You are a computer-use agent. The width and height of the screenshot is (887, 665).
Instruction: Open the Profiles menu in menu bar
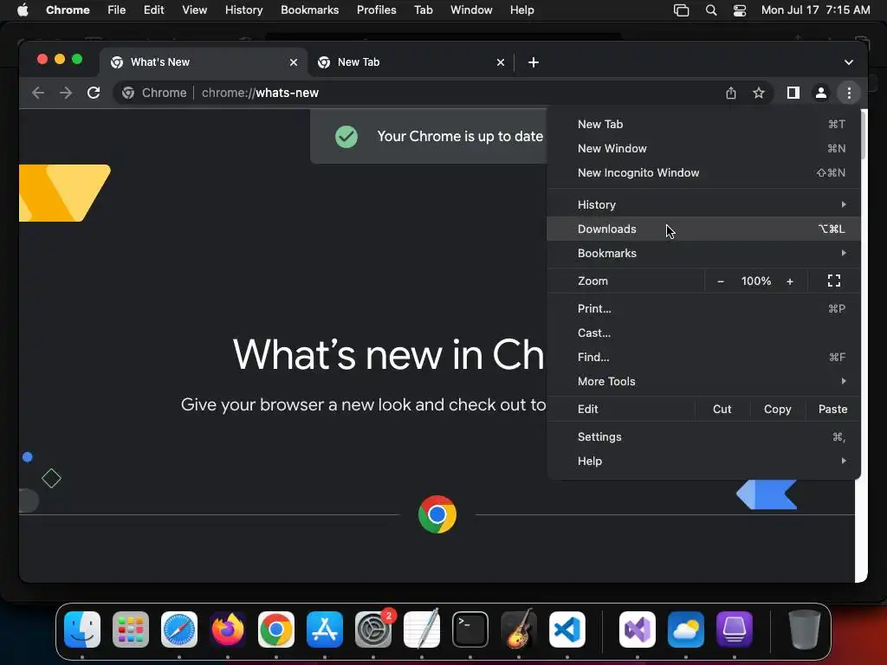click(x=376, y=10)
